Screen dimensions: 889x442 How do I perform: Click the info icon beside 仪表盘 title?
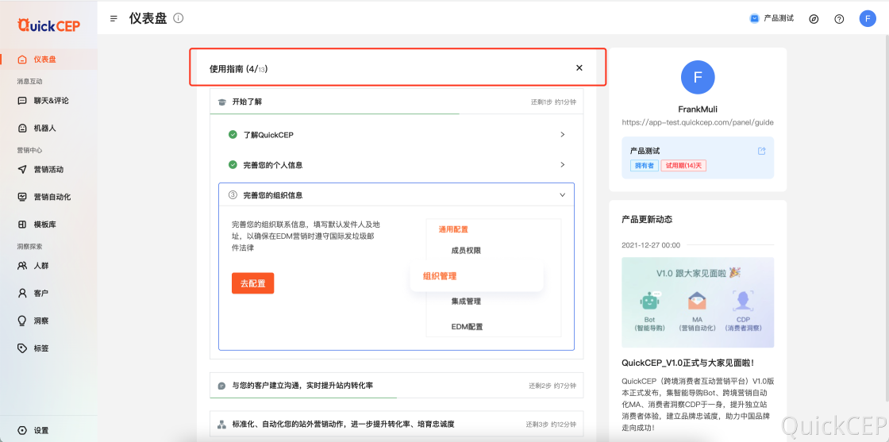[x=179, y=18]
